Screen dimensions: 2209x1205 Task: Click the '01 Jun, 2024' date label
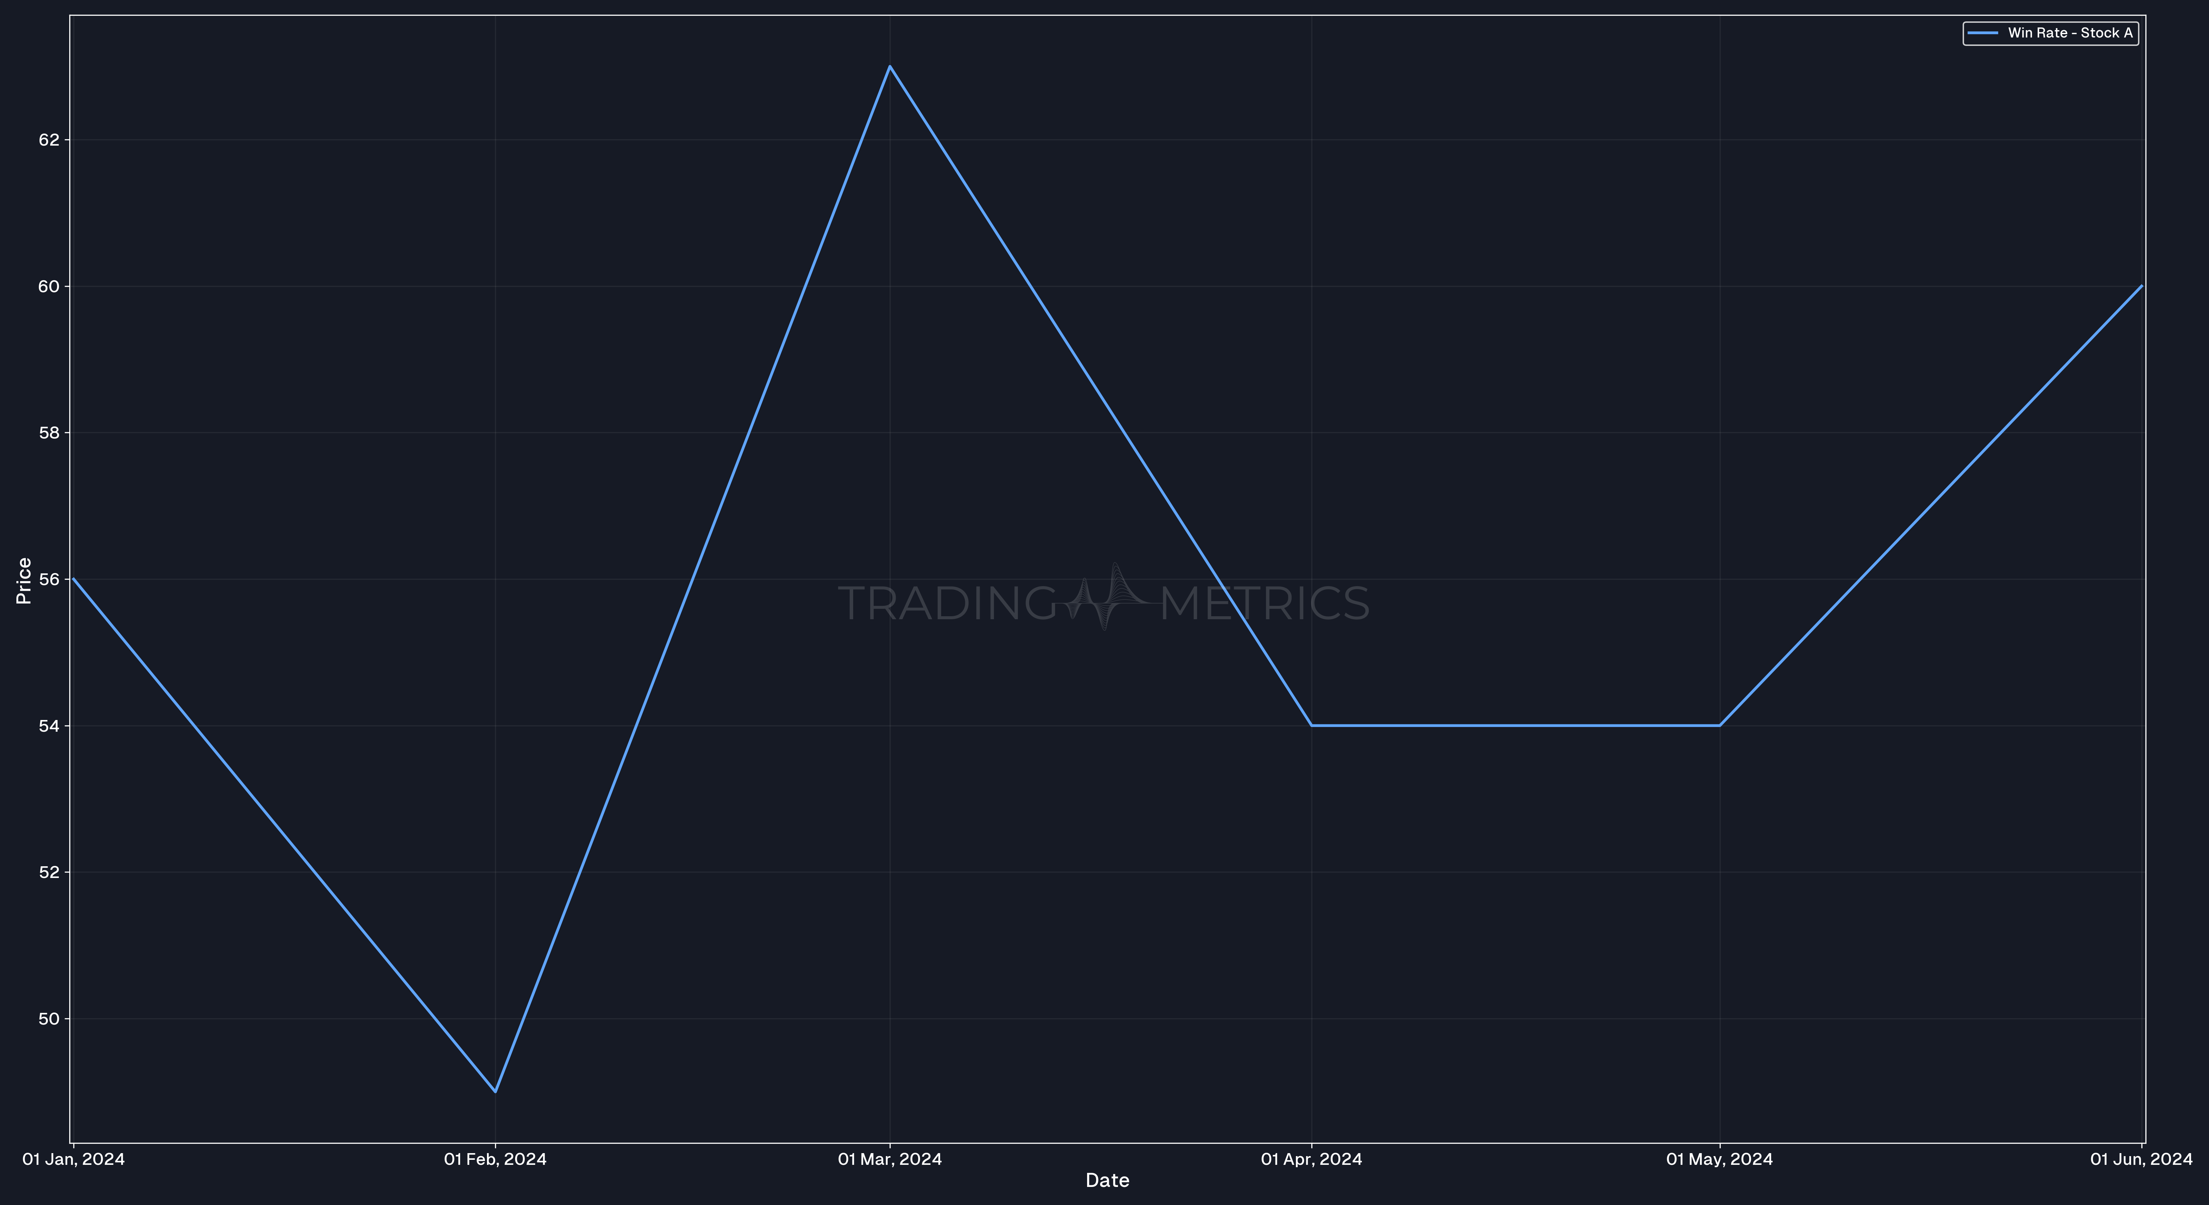click(2141, 1159)
